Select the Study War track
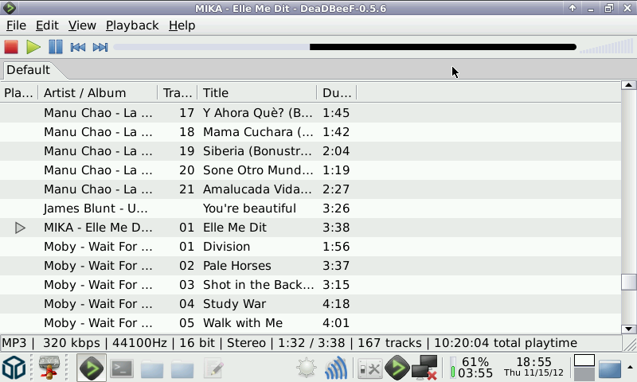 311,304
